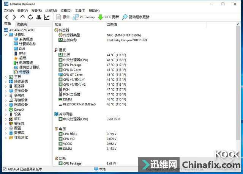Select 超频 overclock item

coord(20,58)
